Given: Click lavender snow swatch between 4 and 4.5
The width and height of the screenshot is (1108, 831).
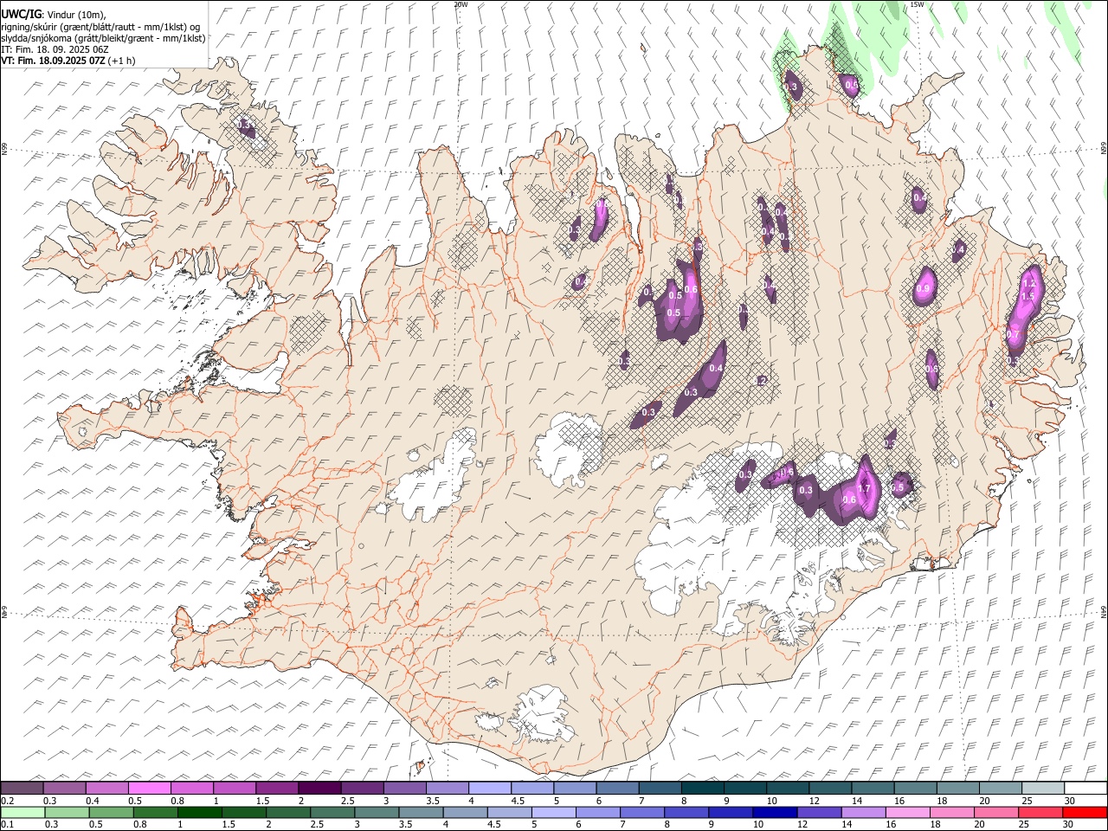Looking at the screenshot, I should coord(489,789).
